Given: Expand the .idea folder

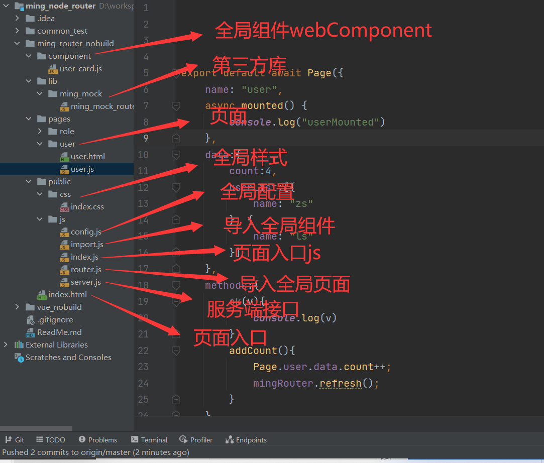Looking at the screenshot, I should pos(17,18).
